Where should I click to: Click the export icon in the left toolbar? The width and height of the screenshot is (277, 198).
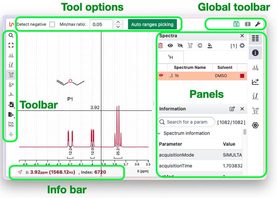pyautogui.click(x=10, y=115)
